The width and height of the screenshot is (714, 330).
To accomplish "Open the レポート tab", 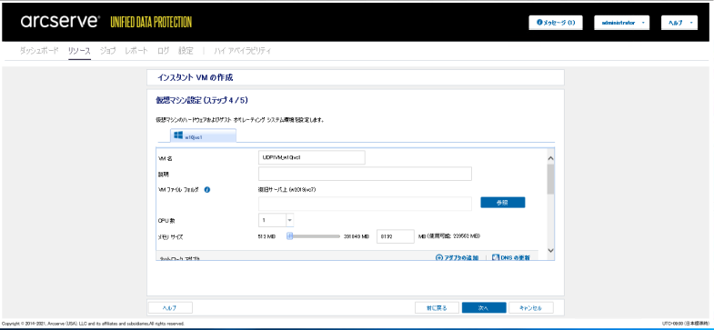I will pyautogui.click(x=136, y=51).
